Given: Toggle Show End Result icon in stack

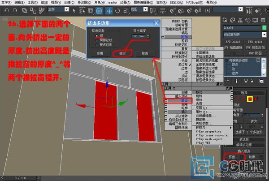Looking at the screenshot, I should (236, 81).
